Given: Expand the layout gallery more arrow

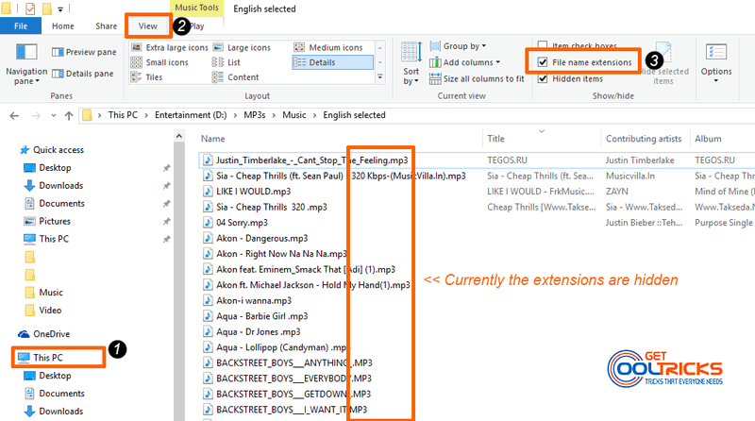Looking at the screenshot, I should (x=380, y=77).
